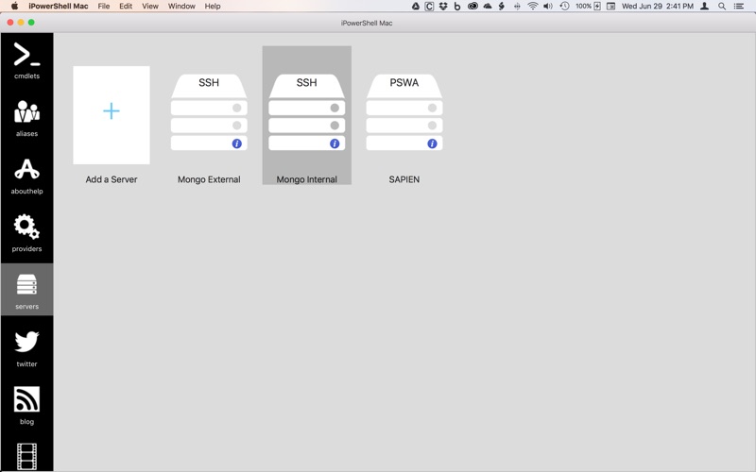Open the twitter bird section
Screen dimensions: 756x472
point(27,349)
